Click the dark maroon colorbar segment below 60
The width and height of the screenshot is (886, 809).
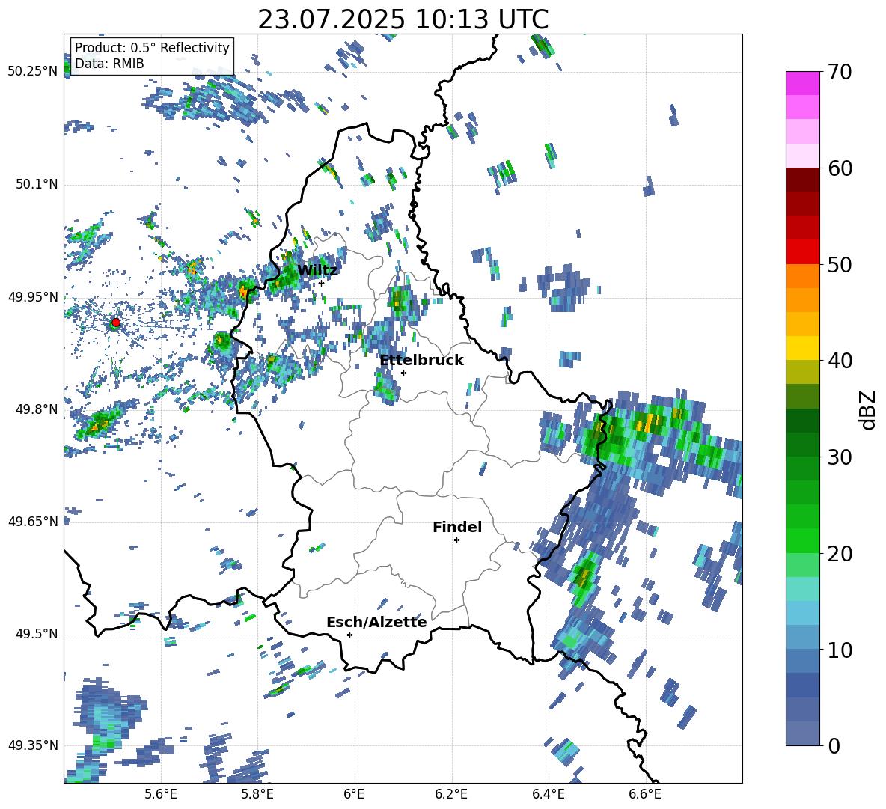tap(802, 180)
